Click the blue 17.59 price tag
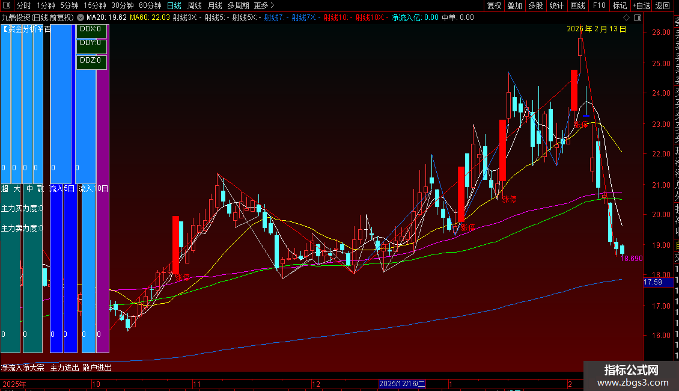679x391 pixels. tap(658, 282)
